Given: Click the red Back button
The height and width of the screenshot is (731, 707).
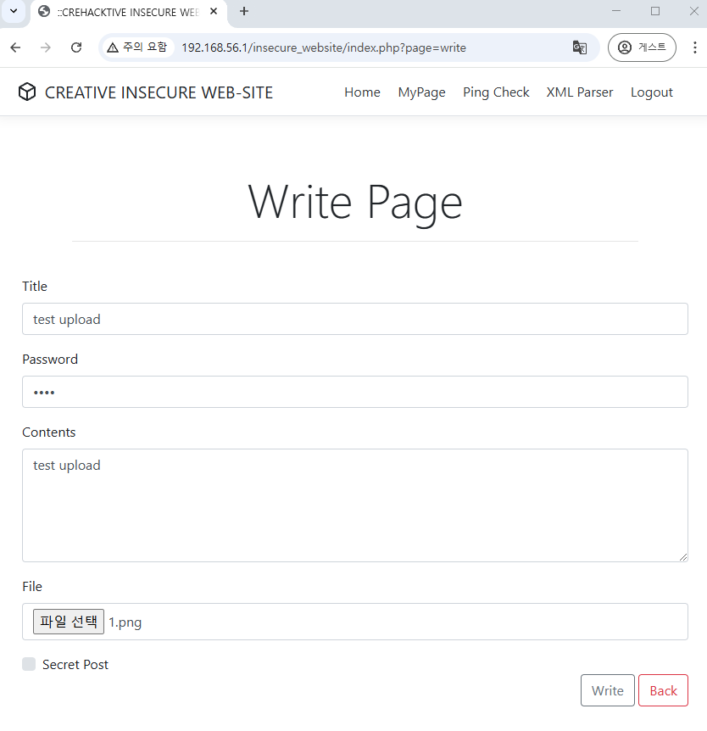Looking at the screenshot, I should [x=663, y=690].
